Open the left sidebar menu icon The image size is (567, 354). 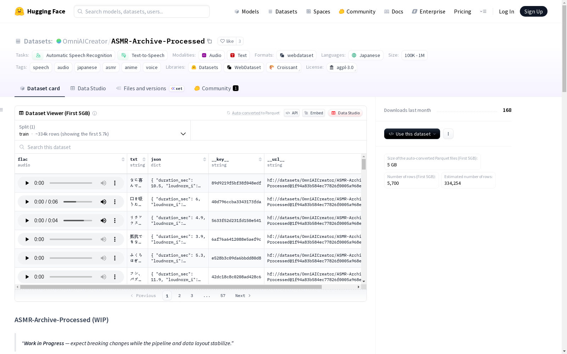(2, 110)
